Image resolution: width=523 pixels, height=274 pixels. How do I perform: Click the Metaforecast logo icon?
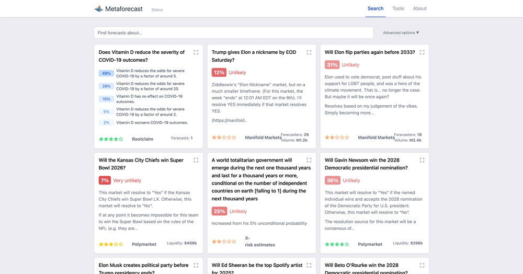pos(98,9)
